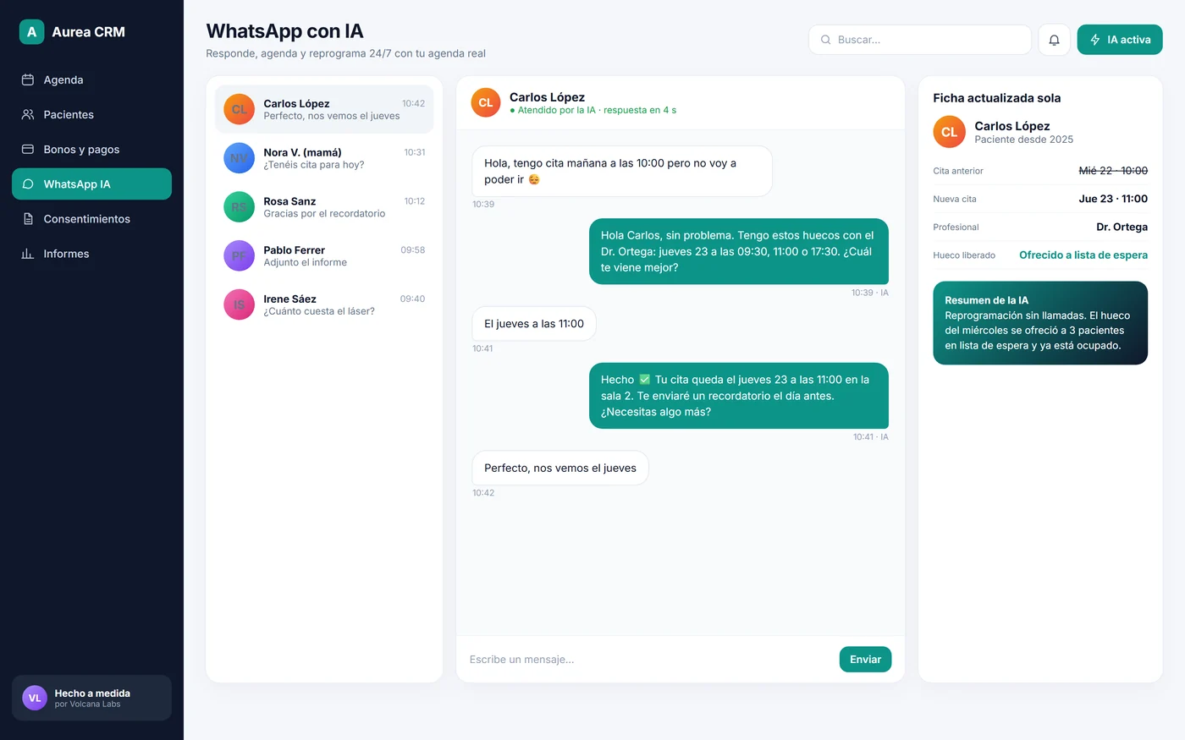Select the Bonos y pagos card icon
This screenshot has width=1185, height=740.
pos(28,149)
